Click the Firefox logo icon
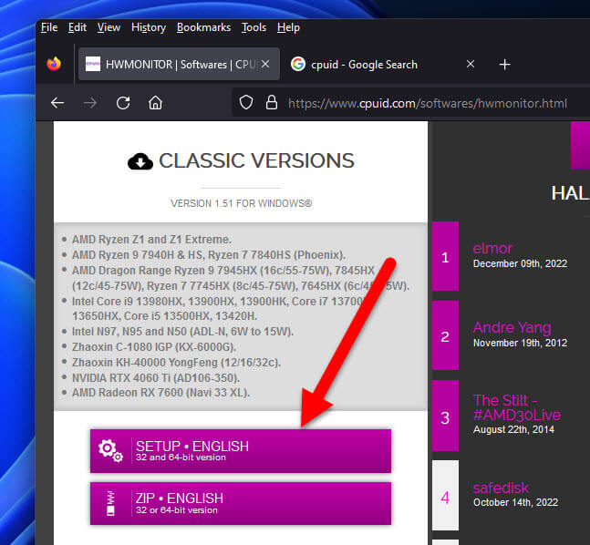 54,64
